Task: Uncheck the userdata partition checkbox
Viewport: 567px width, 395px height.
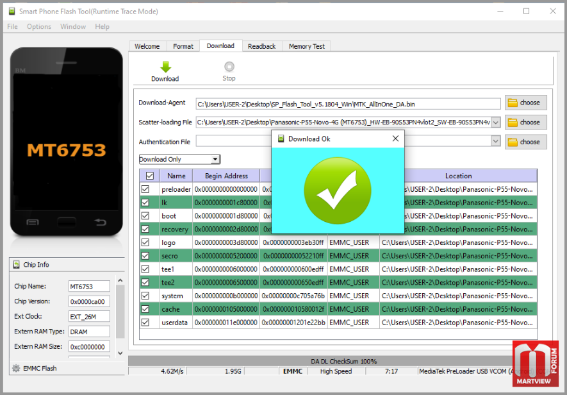Action: pyautogui.click(x=145, y=323)
